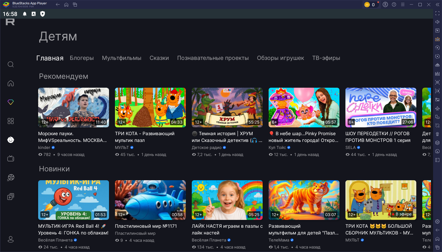Open the Пластилиновый мир channel name link
This screenshot has height=252, width=442.
[x=135, y=233]
